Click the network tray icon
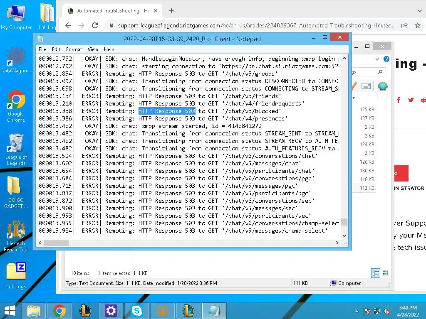 377,311
